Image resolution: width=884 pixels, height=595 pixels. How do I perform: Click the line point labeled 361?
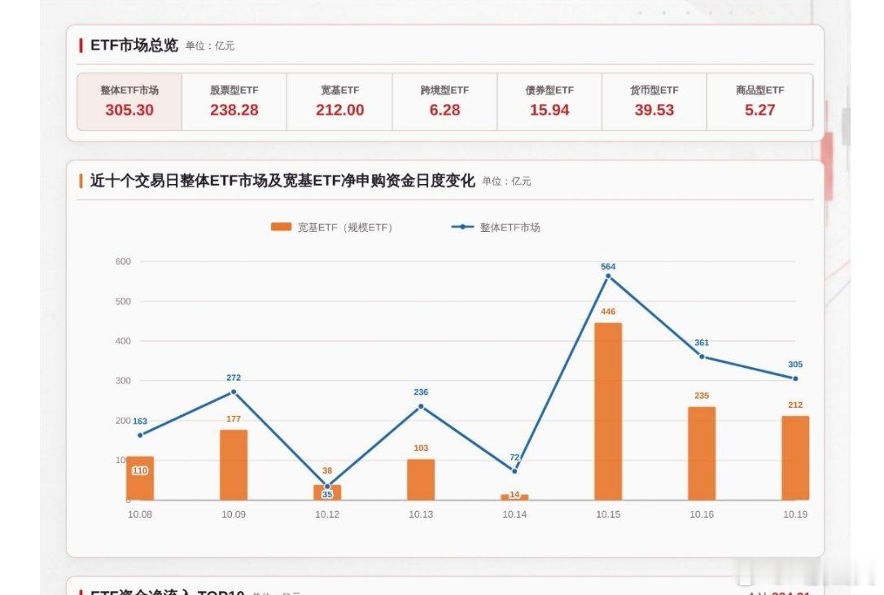(x=702, y=357)
